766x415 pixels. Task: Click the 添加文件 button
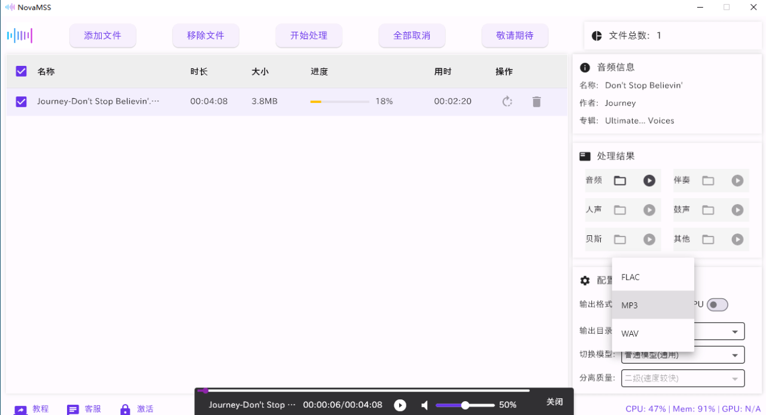(x=103, y=35)
